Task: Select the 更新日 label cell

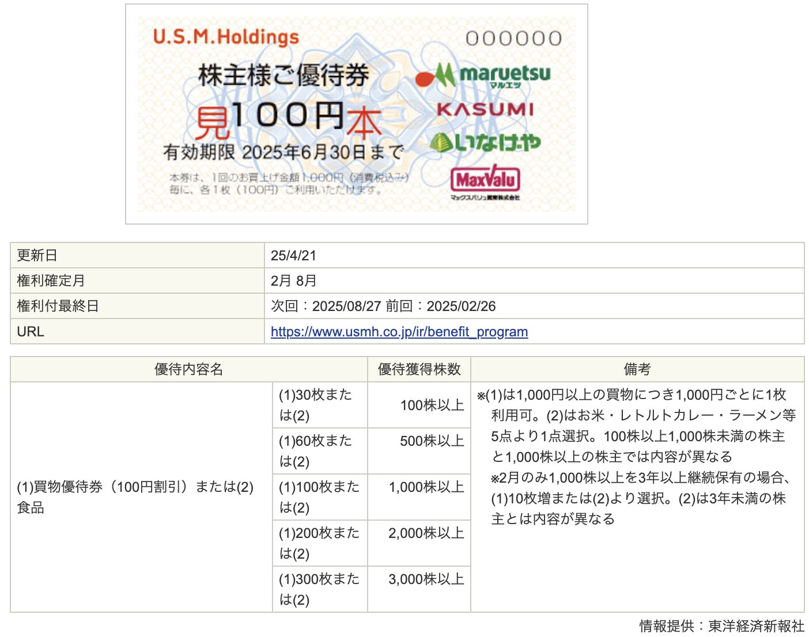Action: pos(137,255)
